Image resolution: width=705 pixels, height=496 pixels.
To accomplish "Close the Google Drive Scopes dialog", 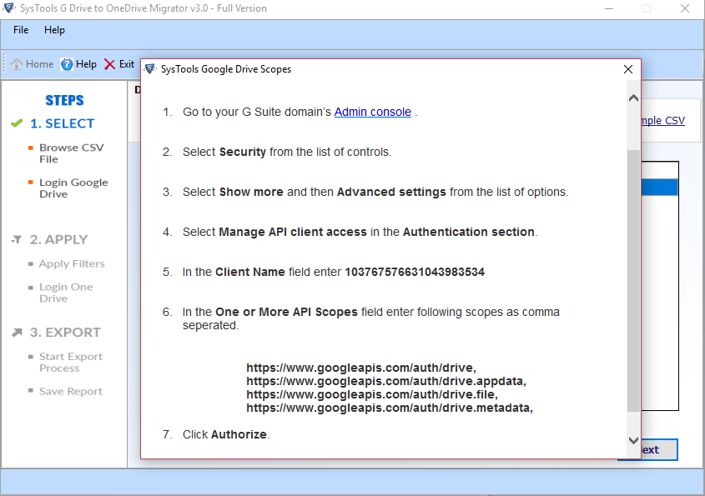I will pos(628,69).
